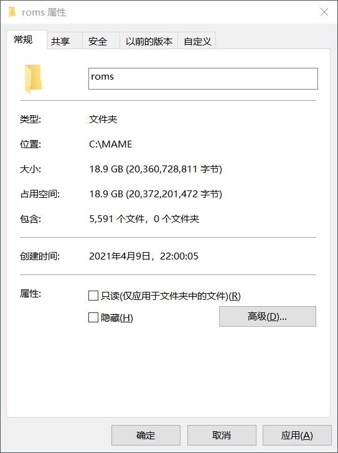Click the type value 文件夹

(x=103, y=119)
